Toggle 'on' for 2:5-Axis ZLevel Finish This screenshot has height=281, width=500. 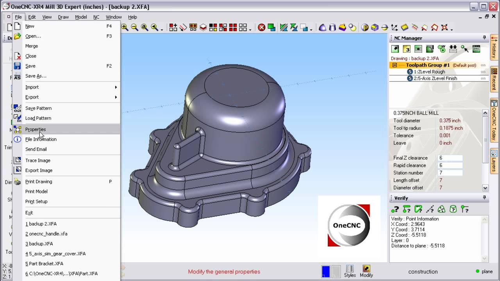pyautogui.click(x=483, y=78)
